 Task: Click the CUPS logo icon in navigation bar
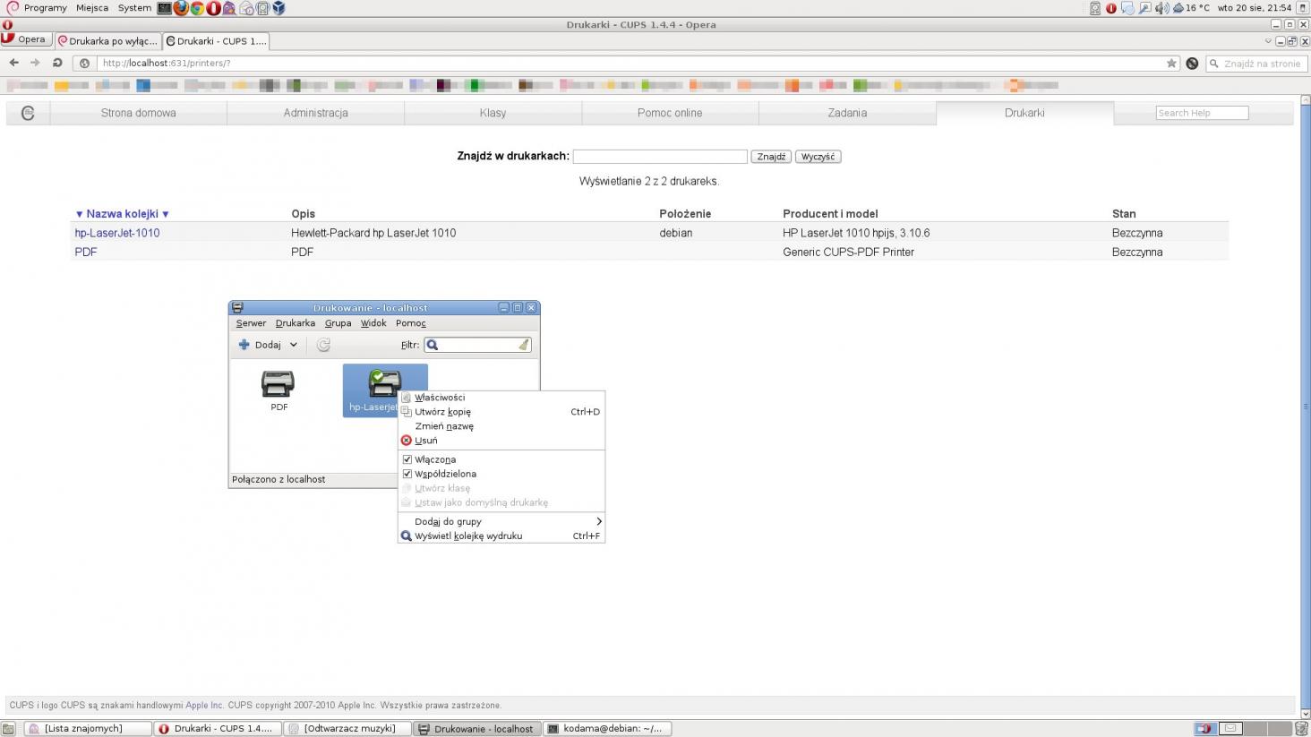pos(28,113)
